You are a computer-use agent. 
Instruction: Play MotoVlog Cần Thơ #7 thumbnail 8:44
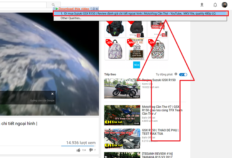pos(122,115)
